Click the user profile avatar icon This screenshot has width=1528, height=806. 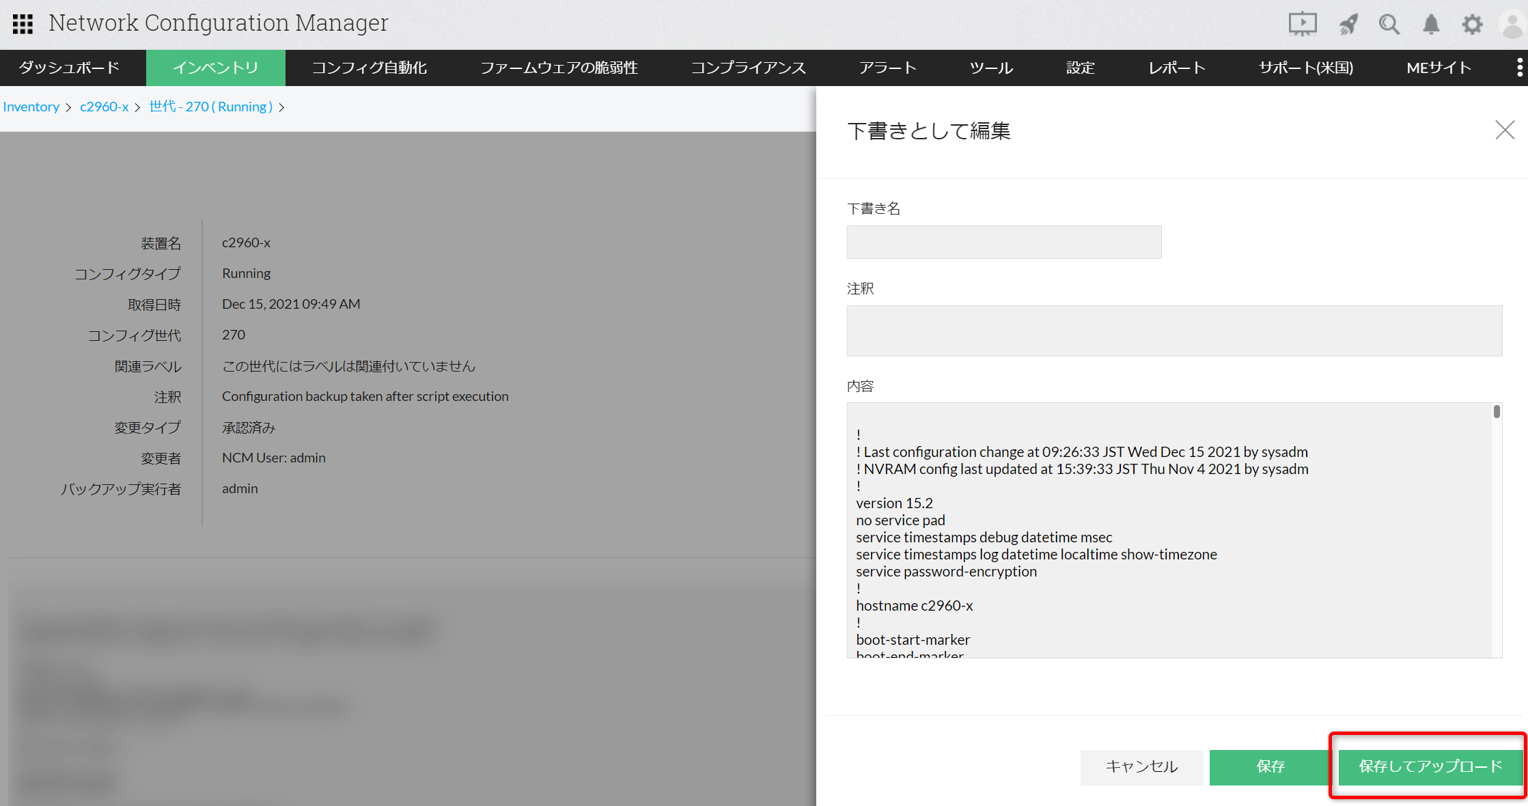tap(1512, 25)
